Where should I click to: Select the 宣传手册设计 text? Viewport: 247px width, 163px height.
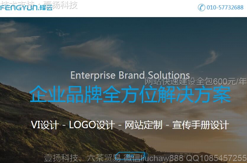(201, 125)
